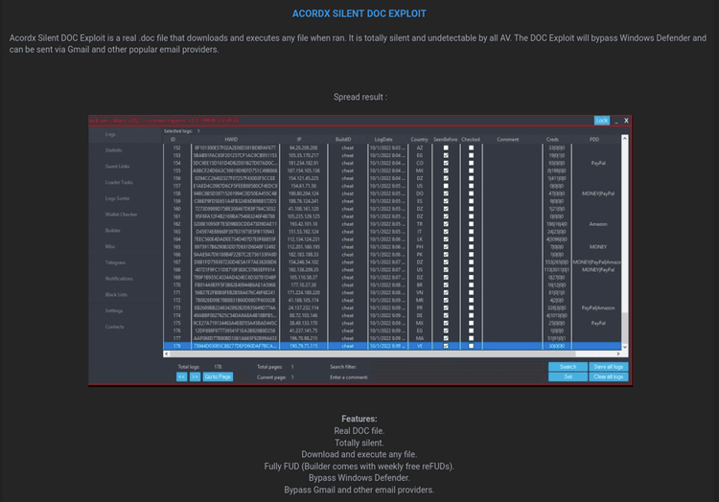Tick the Checked checkbox for row 152
Viewport: 719px width, 502px height.
[471, 148]
